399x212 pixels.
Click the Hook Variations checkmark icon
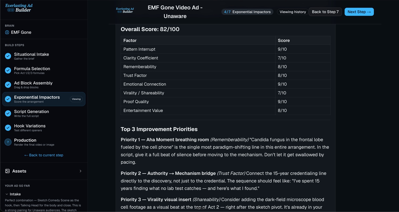pos(8,128)
